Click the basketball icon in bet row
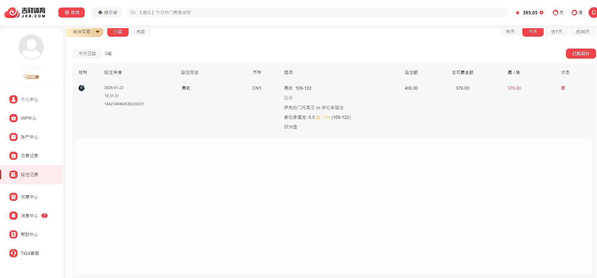 pos(82,88)
